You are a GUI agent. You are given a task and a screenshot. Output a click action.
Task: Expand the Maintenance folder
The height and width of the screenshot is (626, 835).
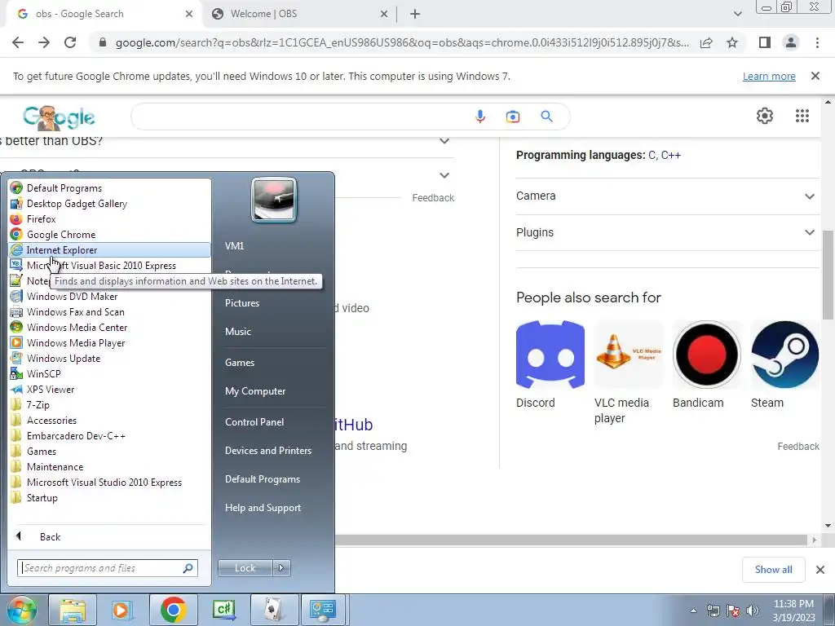click(109, 466)
